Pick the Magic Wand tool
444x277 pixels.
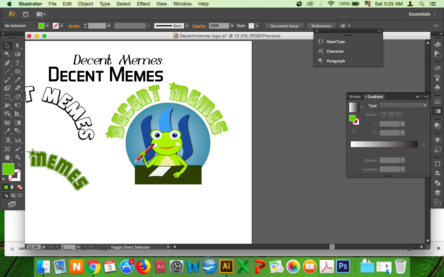[x=7, y=54]
